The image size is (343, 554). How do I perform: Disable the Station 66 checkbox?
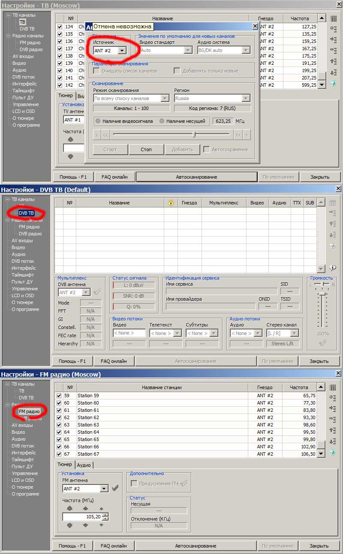[59, 447]
